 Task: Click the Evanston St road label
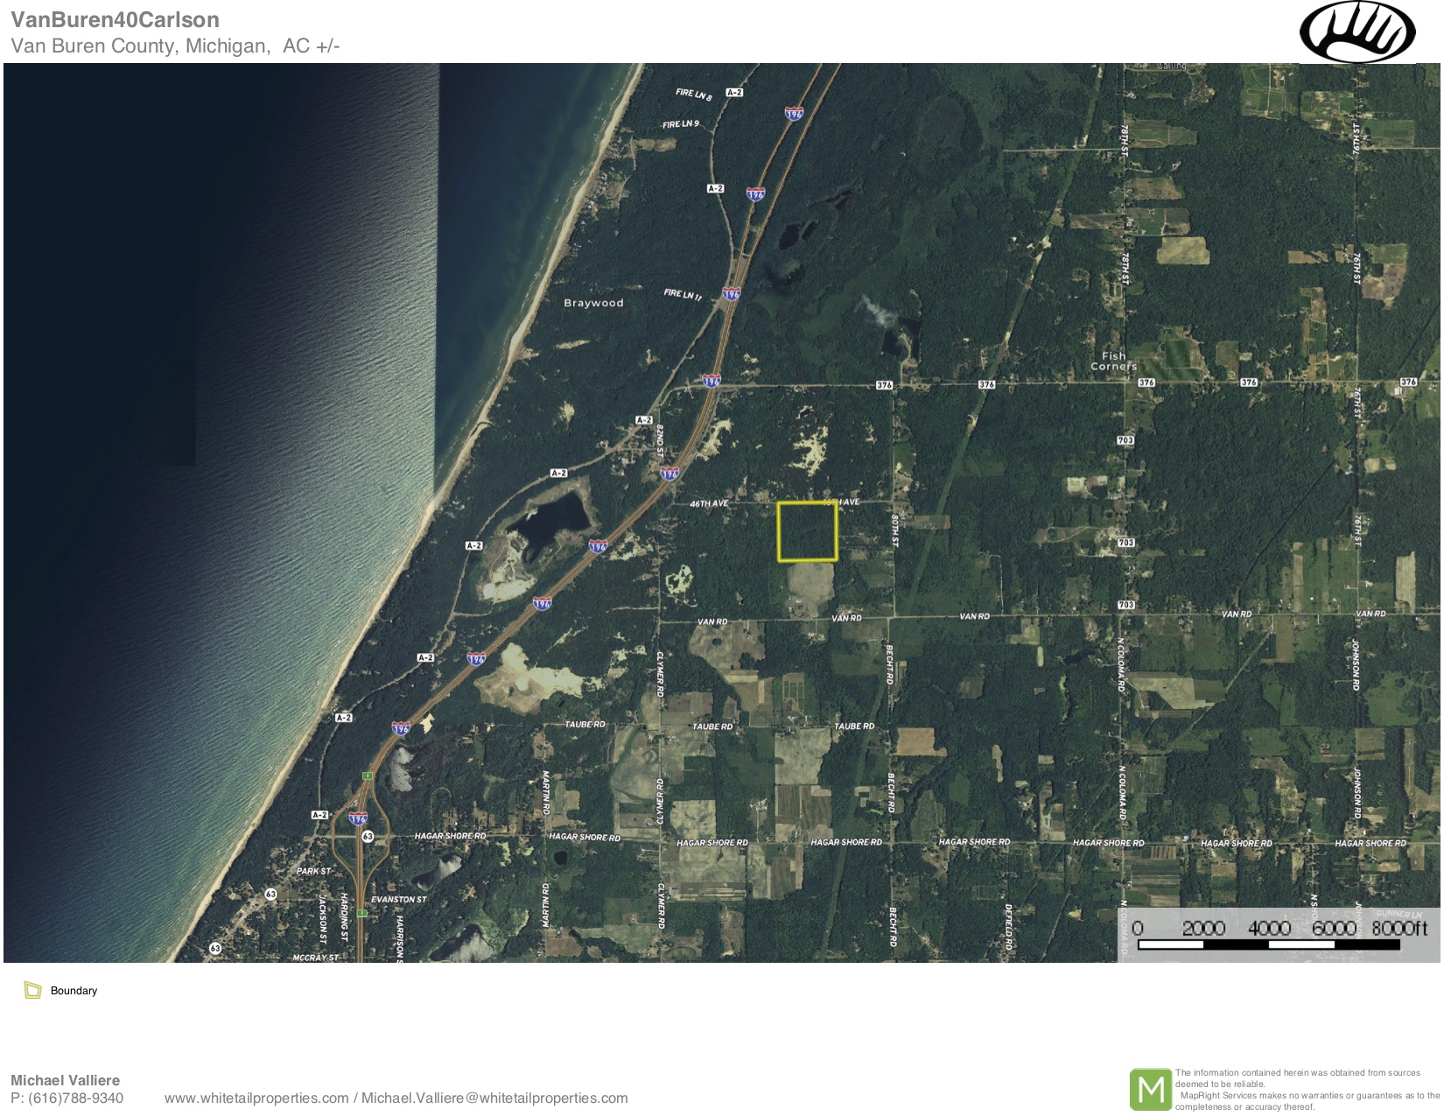pos(399,900)
